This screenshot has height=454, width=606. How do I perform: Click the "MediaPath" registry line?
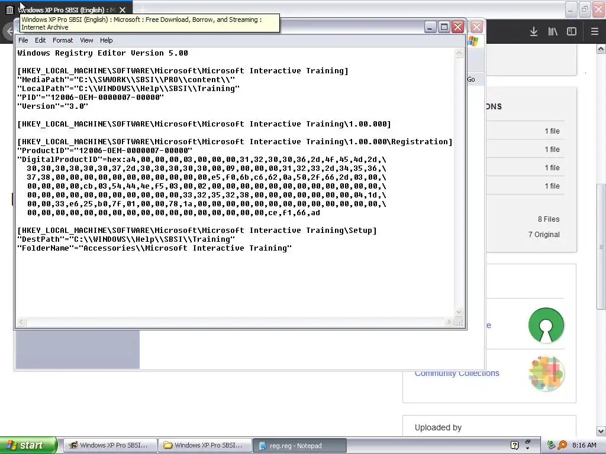coord(126,80)
